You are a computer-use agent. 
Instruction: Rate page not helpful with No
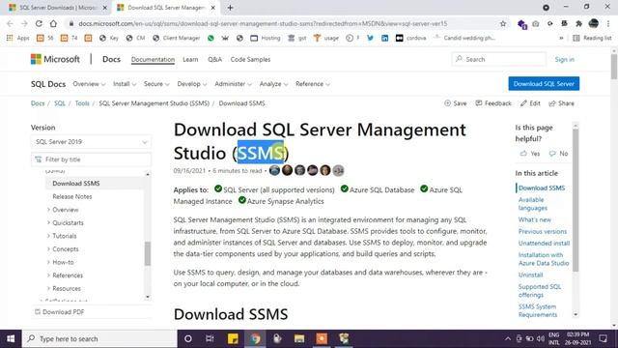pyautogui.click(x=558, y=154)
